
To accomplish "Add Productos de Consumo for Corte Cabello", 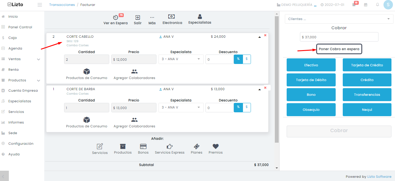I will click(86, 74).
